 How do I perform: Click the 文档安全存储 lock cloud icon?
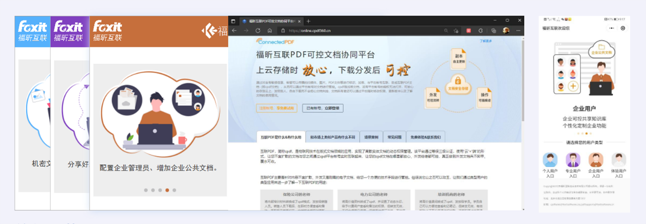click(x=457, y=83)
